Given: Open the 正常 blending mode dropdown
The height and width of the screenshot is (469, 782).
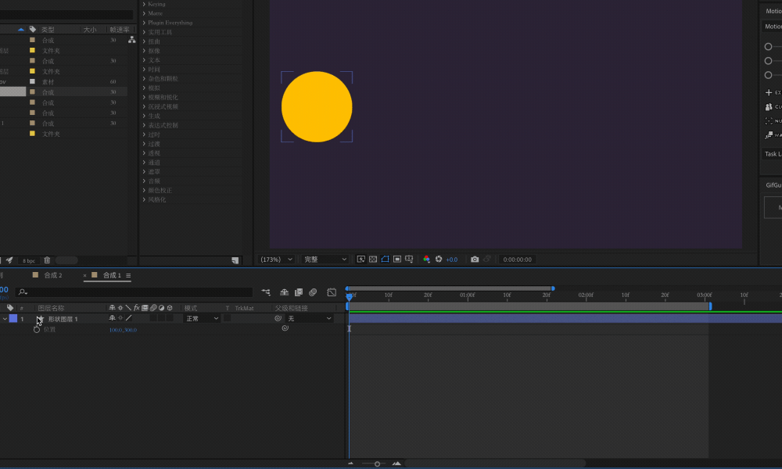Looking at the screenshot, I should pyautogui.click(x=202, y=318).
